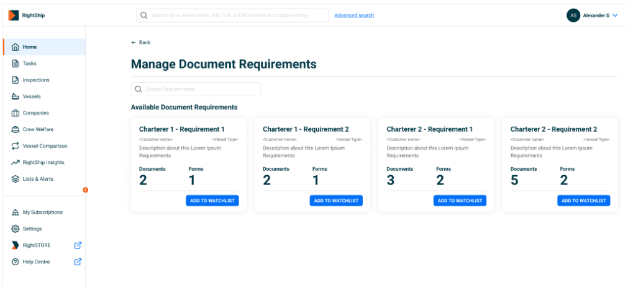This screenshot has width=628, height=287.
Task: Open Lists & Alerts in sidebar menu
Action: 44,179
